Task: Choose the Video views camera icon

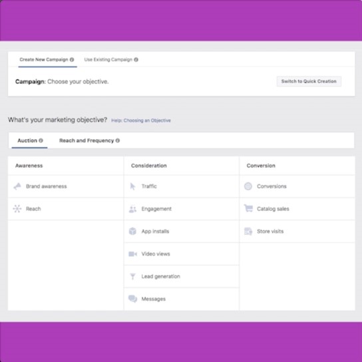Action: [x=132, y=254]
